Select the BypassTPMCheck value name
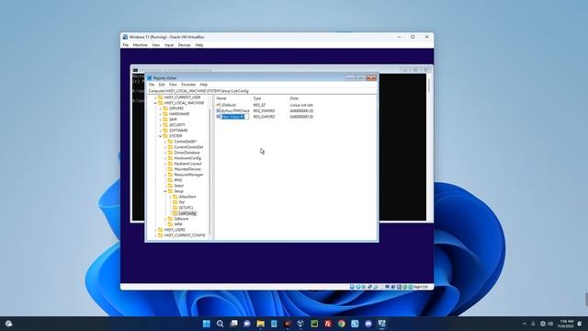This screenshot has width=588, height=331. coord(235,111)
